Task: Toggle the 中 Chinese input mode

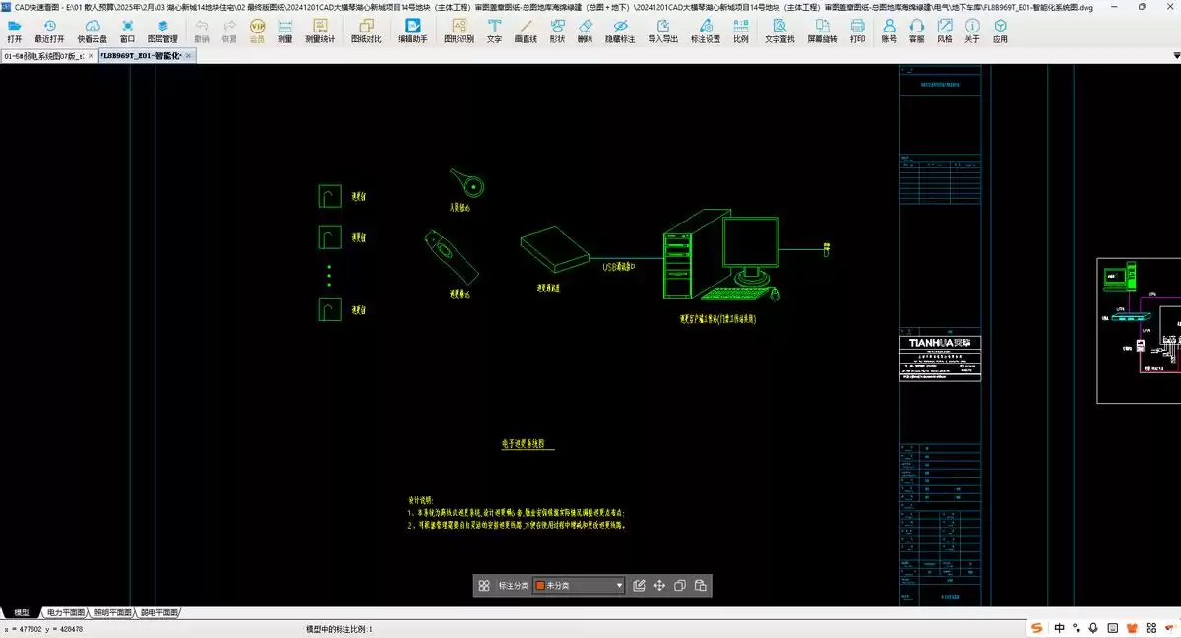Action: [x=1060, y=628]
